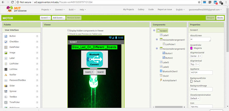Open the Gallery link
The width and height of the screenshot is (229, 111).
(x=141, y=9)
